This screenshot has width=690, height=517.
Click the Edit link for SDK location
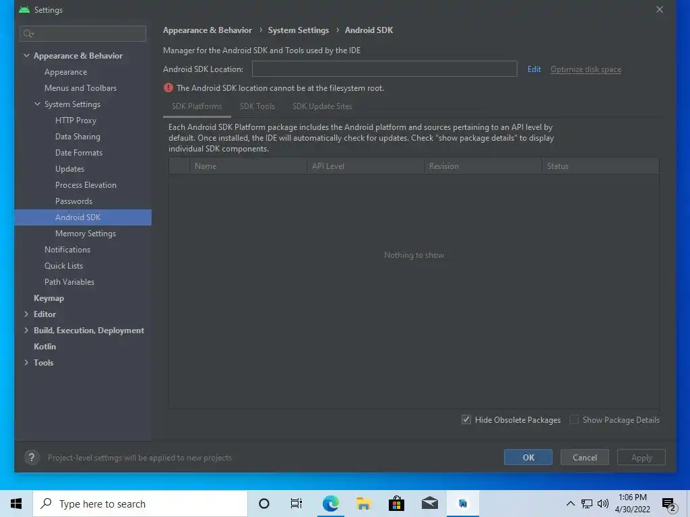[534, 69]
